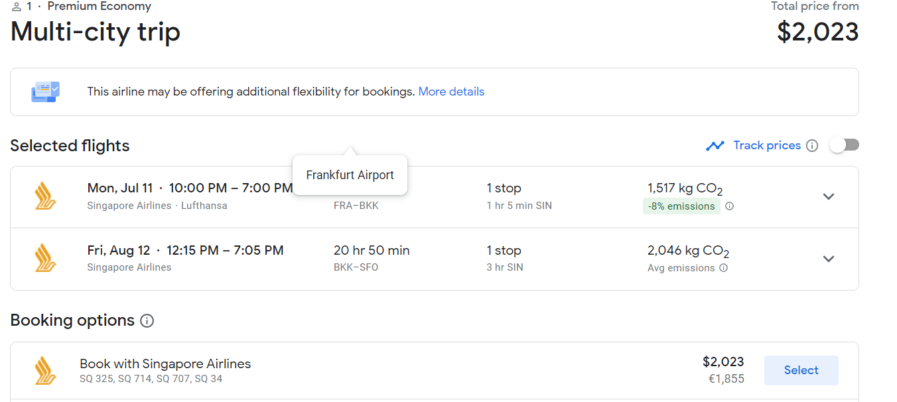
Task: Click info icon beside Avg emissions
Action: (724, 268)
